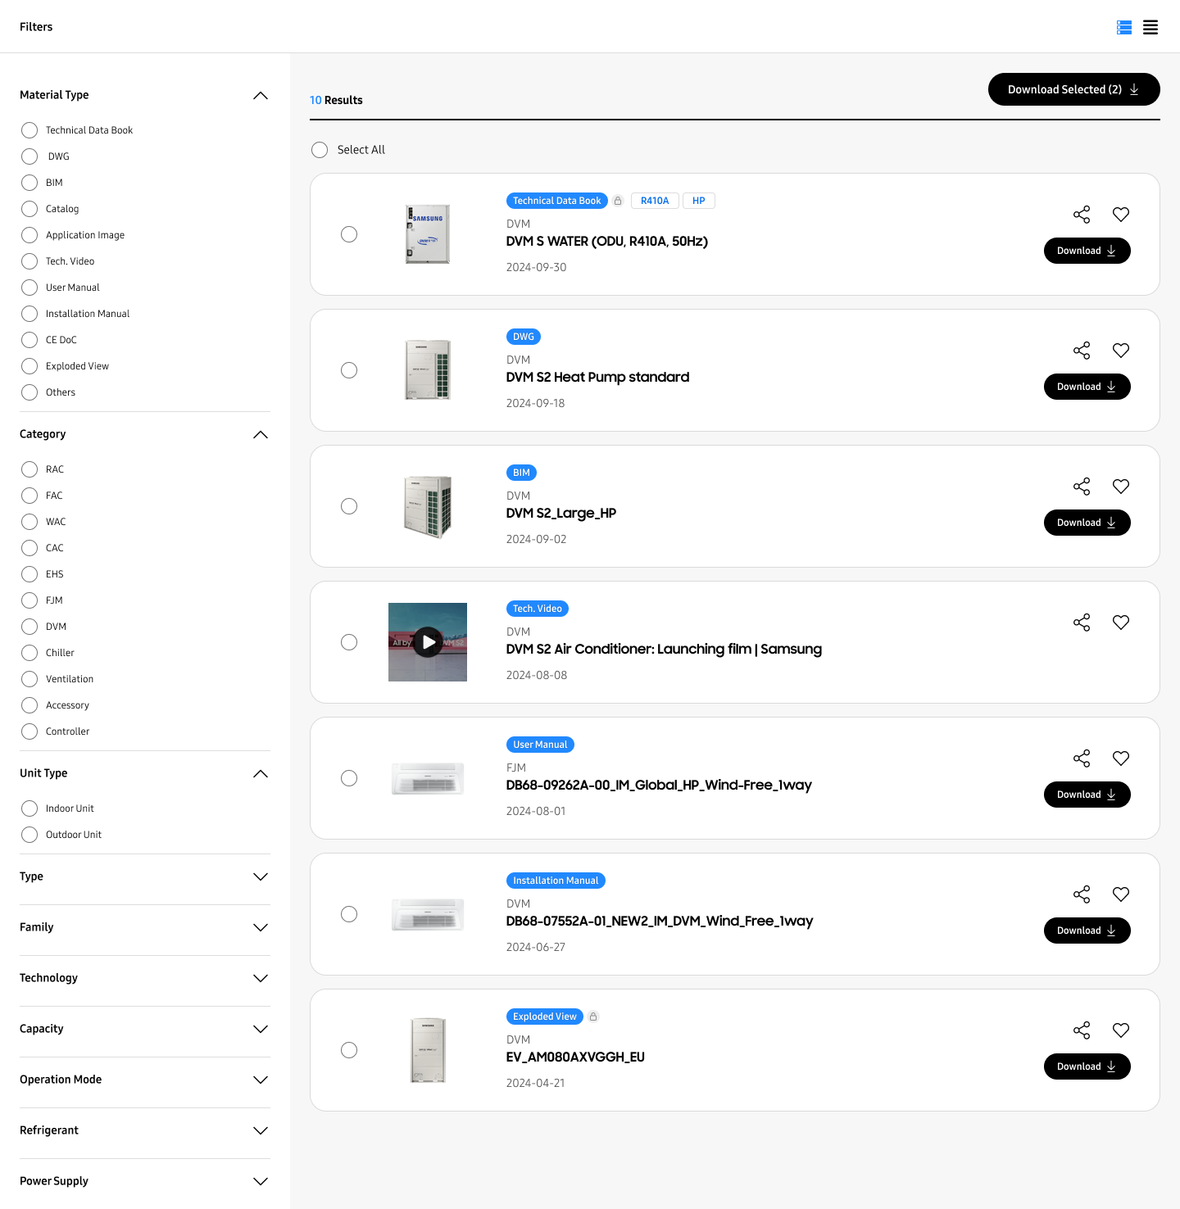Favorite DB68-07552A installation manual

(1121, 894)
